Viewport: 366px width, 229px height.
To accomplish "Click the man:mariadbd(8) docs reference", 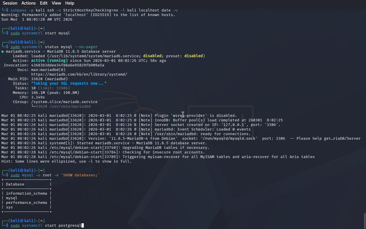I will [x=48, y=70].
